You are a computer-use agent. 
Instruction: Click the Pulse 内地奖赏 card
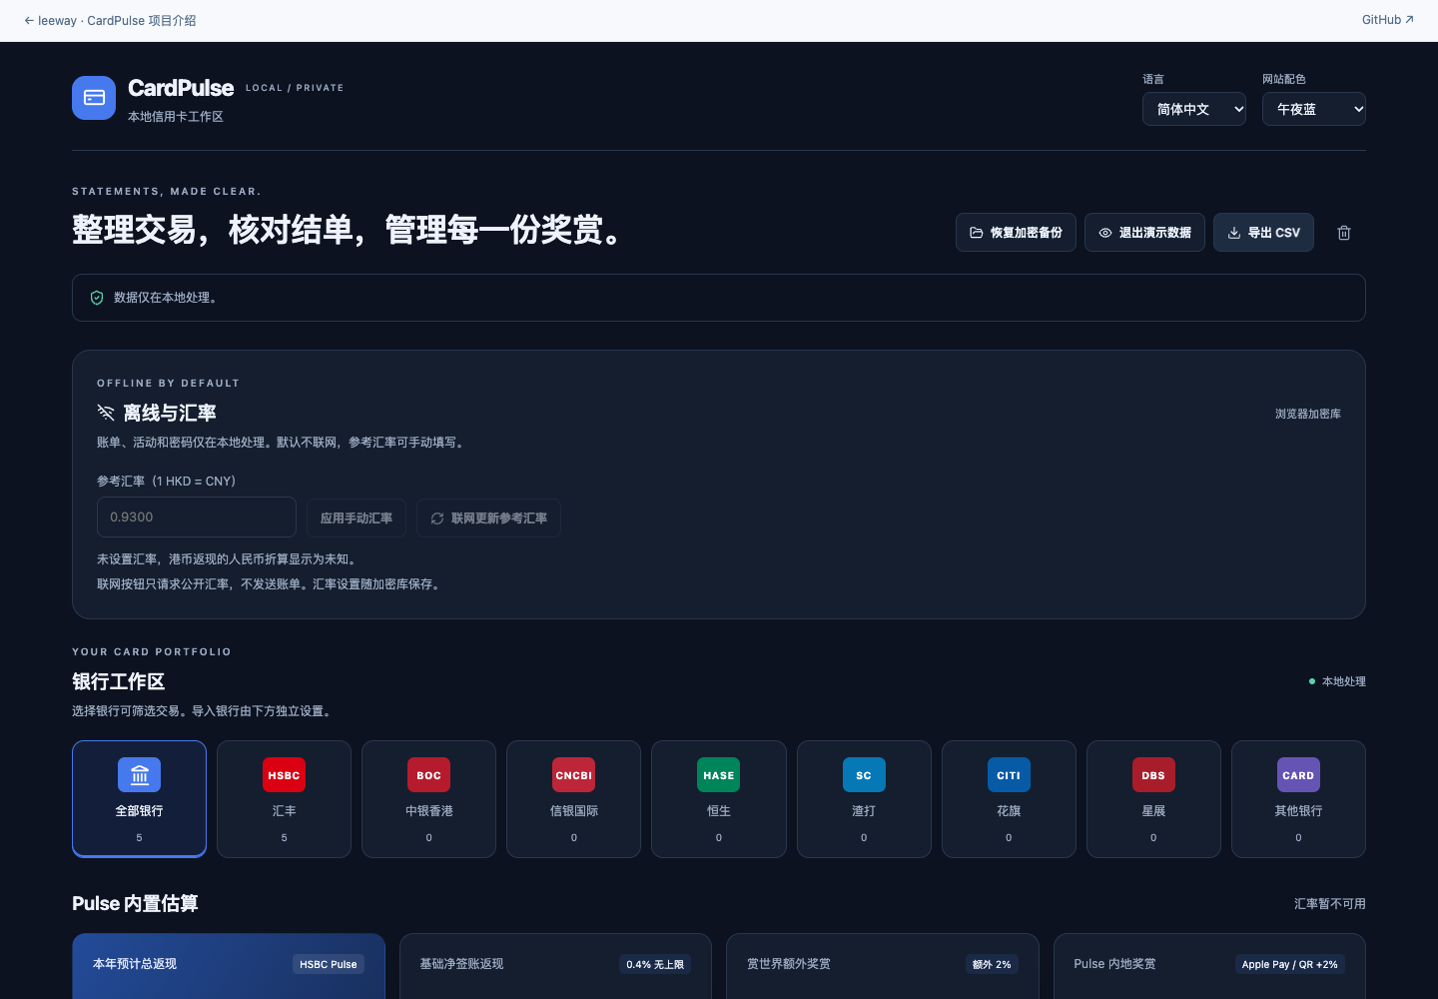click(x=1209, y=966)
